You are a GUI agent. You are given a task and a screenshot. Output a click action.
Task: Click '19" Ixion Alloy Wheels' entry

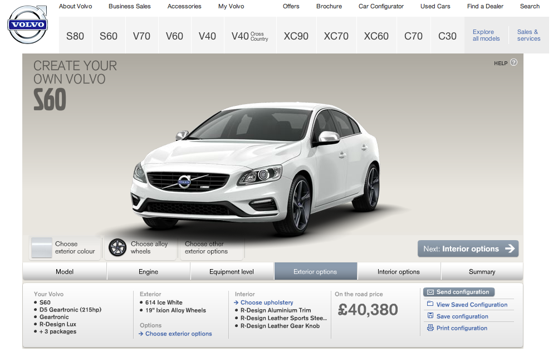(x=175, y=310)
